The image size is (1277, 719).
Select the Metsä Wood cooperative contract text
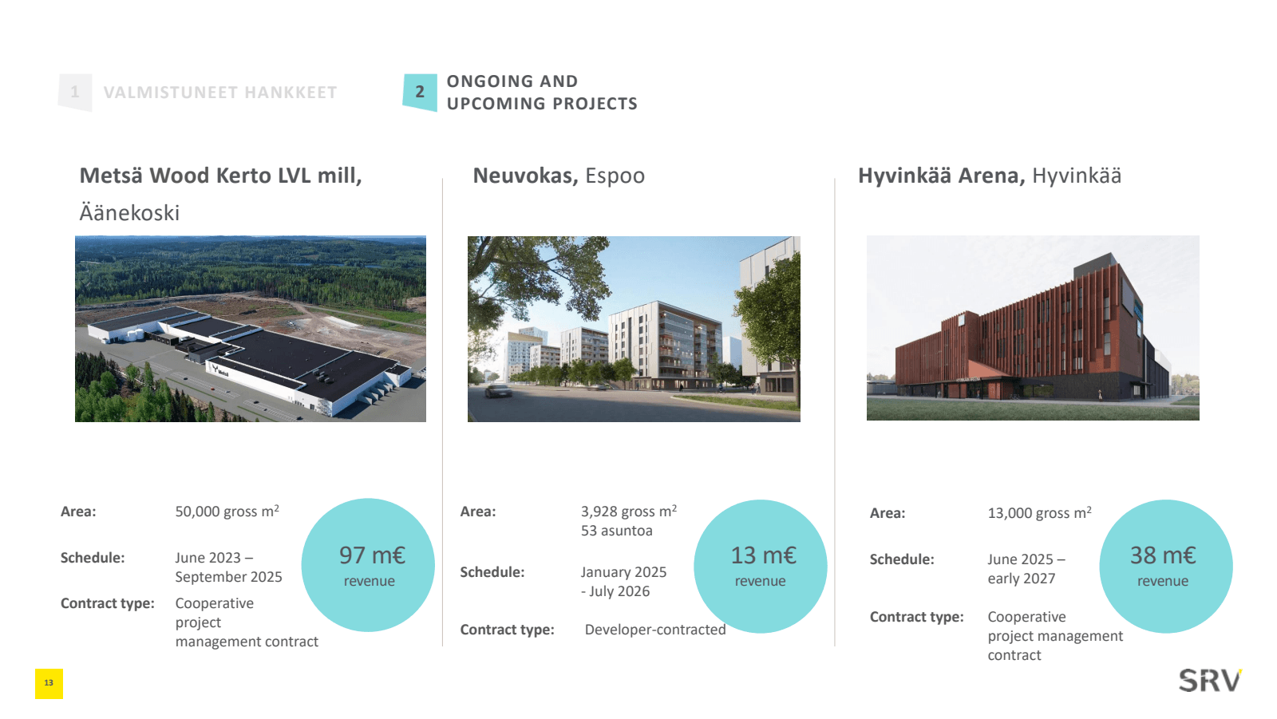(x=247, y=622)
